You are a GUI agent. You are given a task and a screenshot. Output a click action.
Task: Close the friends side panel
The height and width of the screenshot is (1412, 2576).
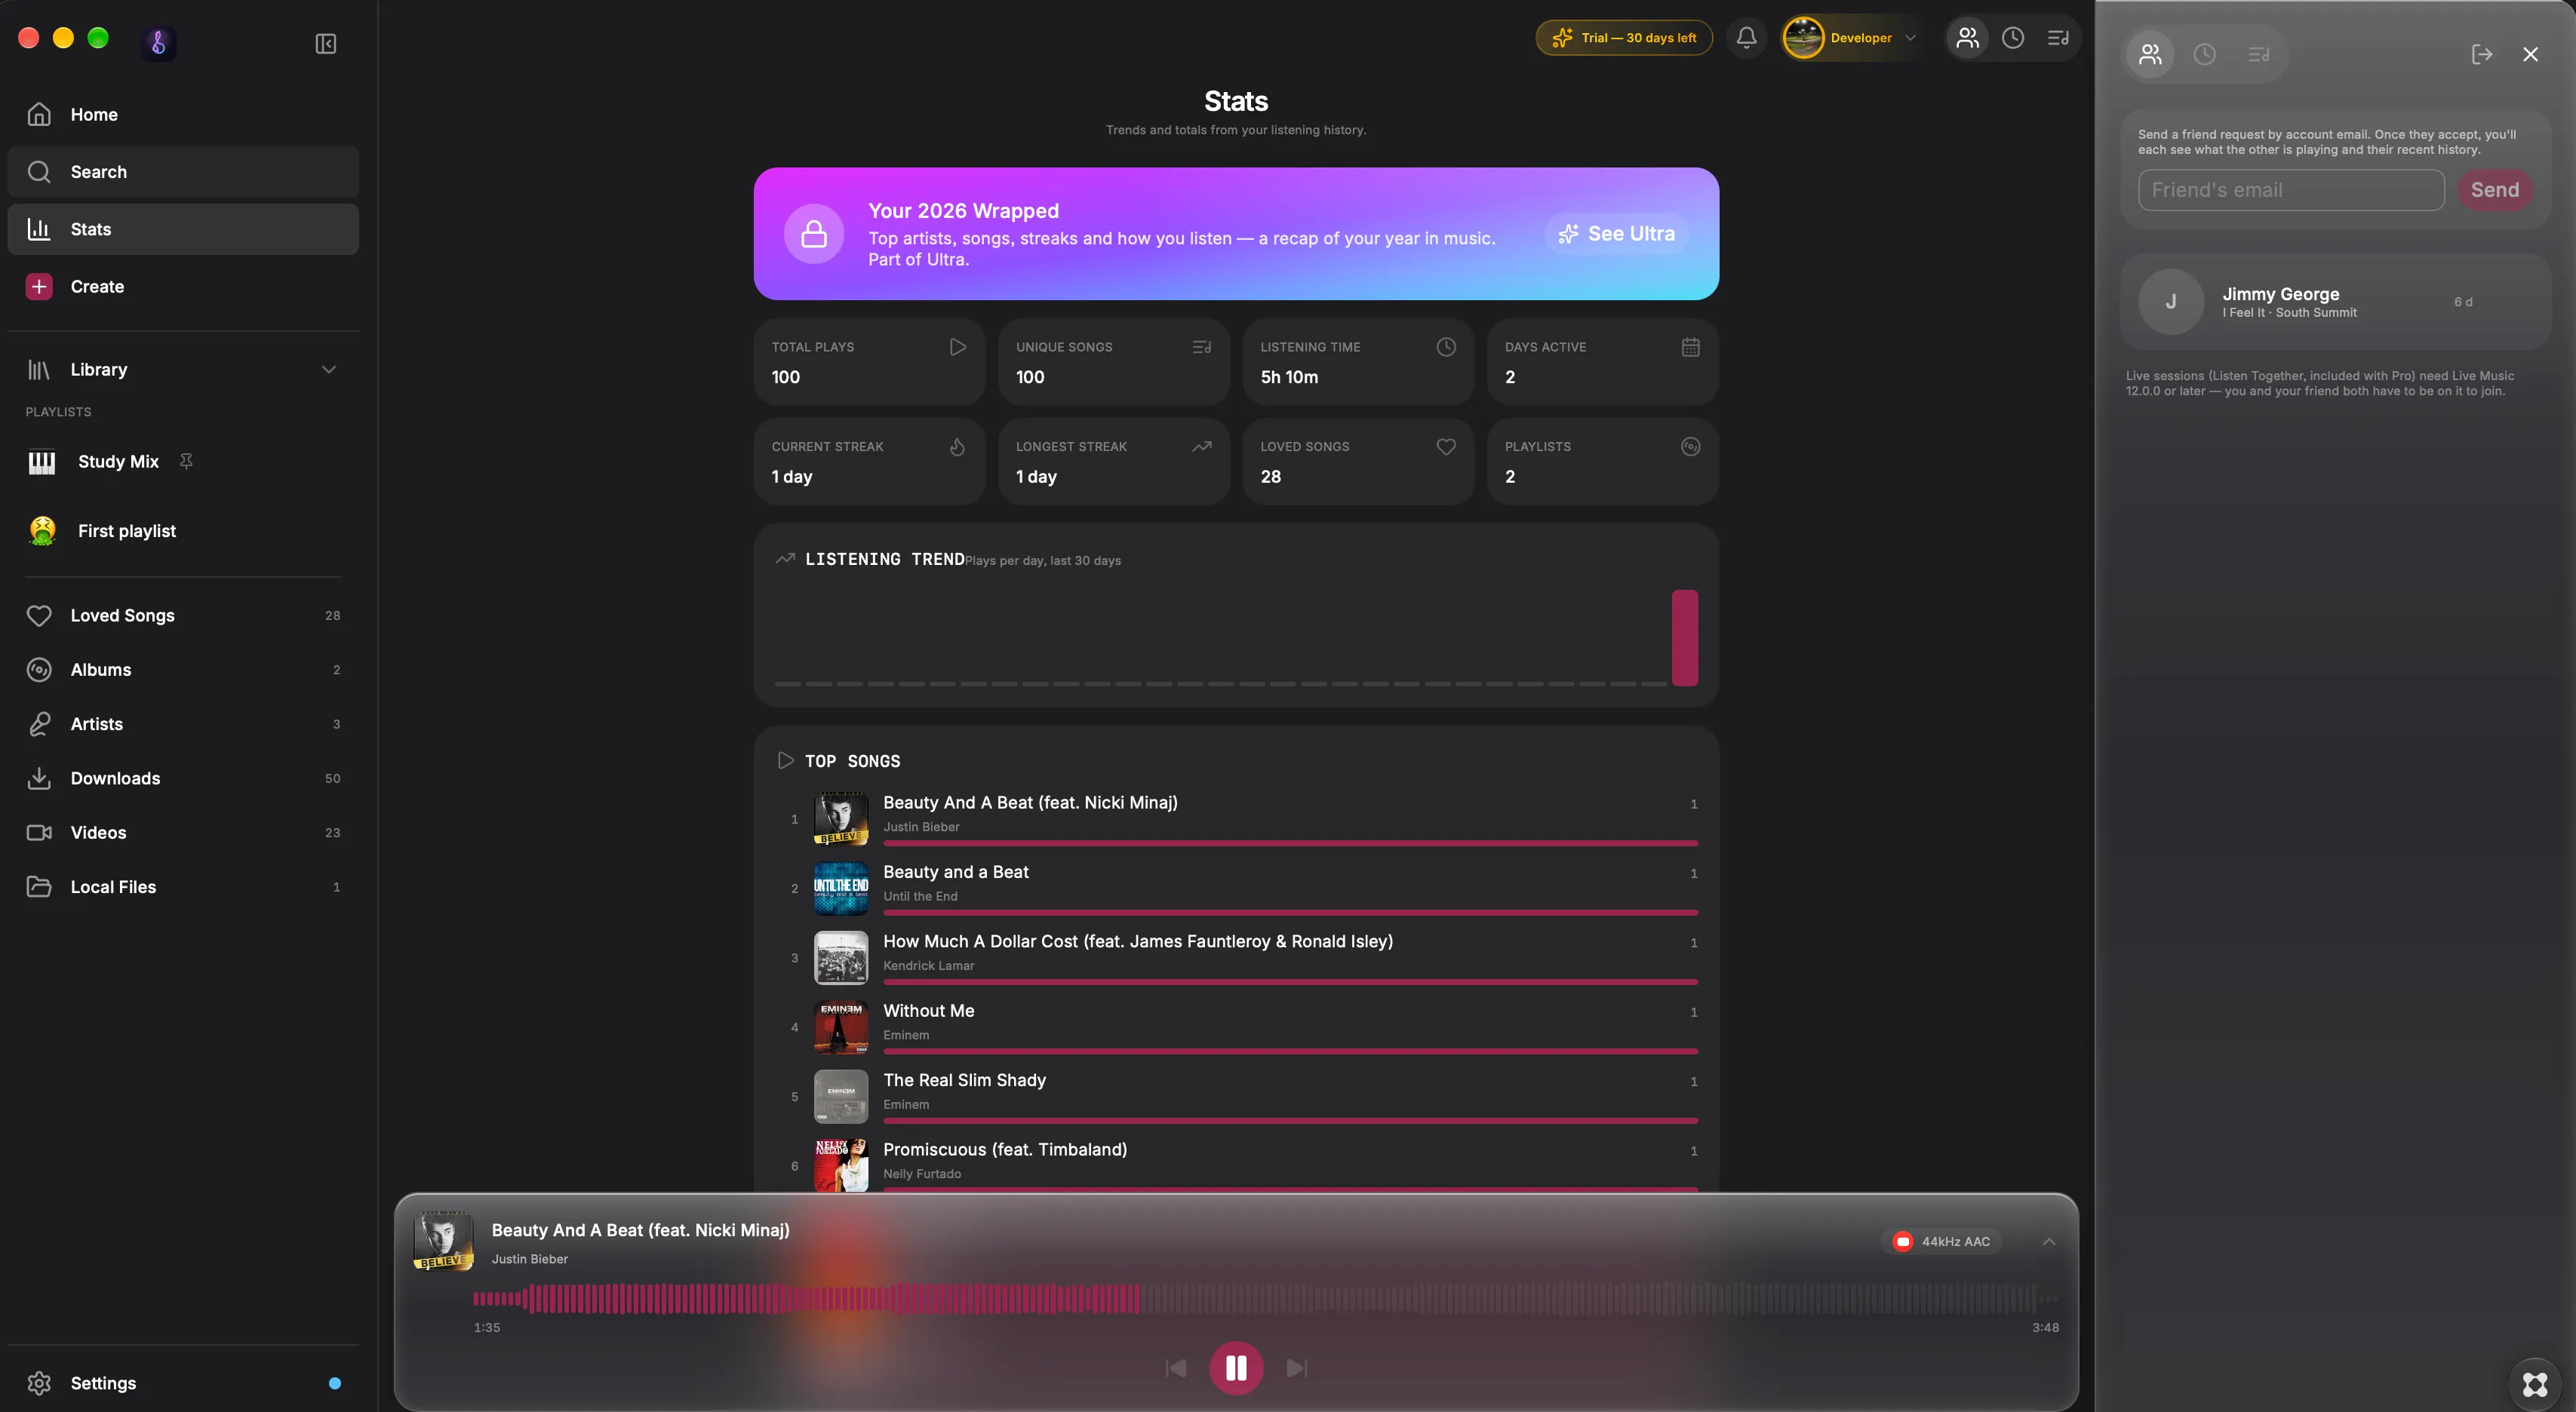click(2530, 54)
